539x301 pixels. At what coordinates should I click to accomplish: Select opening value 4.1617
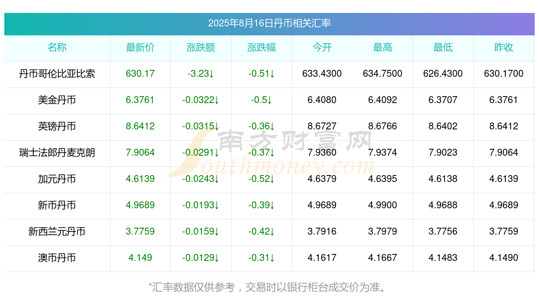(322, 258)
